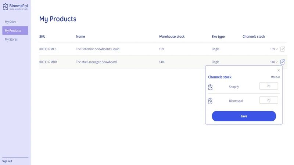Click the Bloomspal channel icon
The width and height of the screenshot is (294, 165).
click(x=210, y=101)
